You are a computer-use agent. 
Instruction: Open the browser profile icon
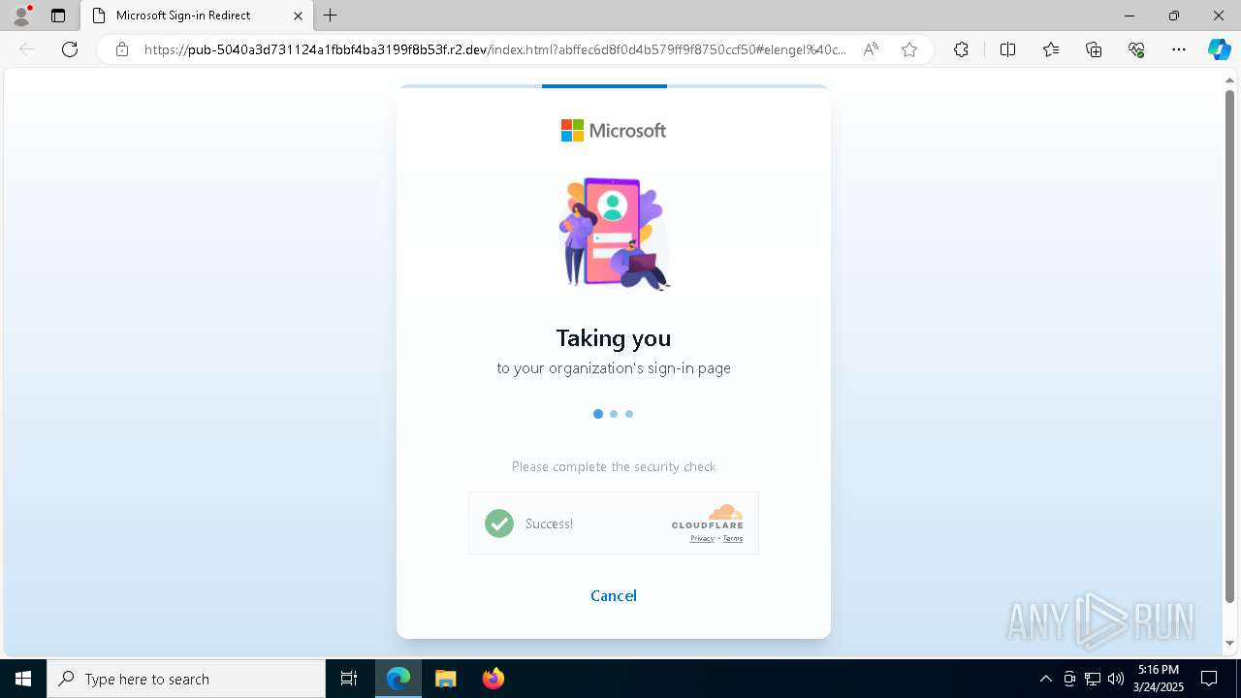click(x=20, y=16)
